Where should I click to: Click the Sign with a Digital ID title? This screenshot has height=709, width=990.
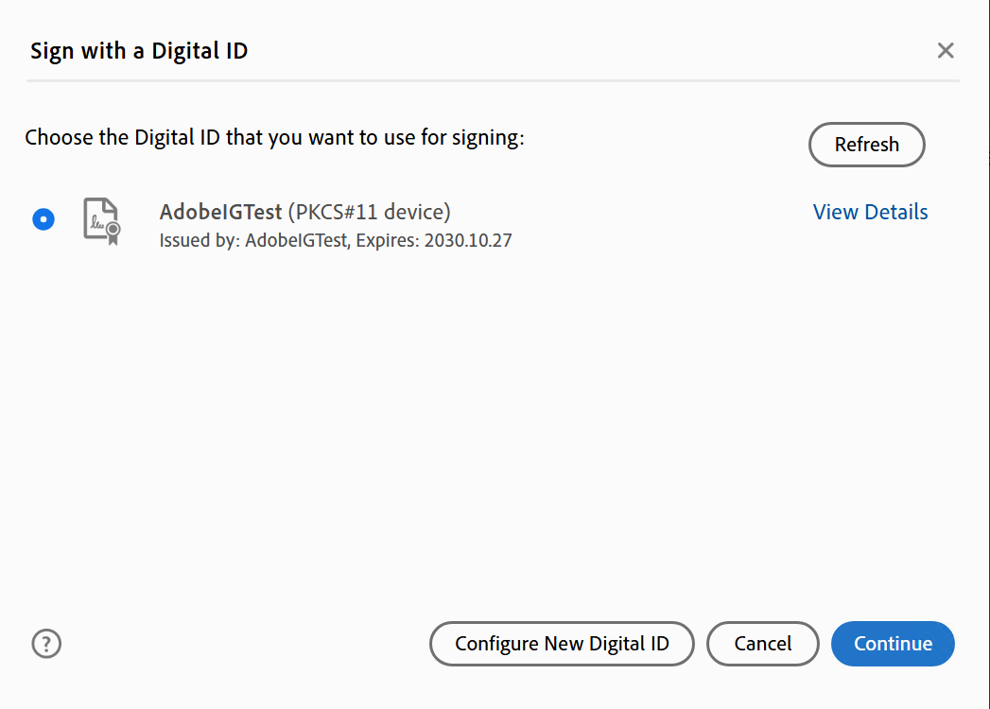tap(139, 51)
